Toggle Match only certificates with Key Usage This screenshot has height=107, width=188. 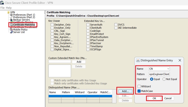click(x=52, y=80)
